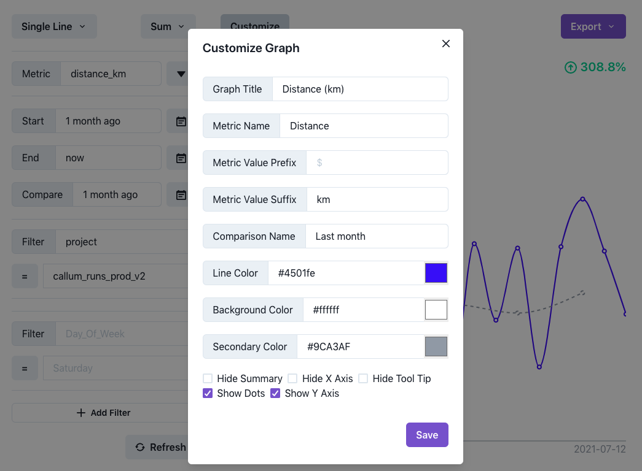Open the Single Line graph type dropdown
Screen dimensions: 642x471
coord(54,26)
